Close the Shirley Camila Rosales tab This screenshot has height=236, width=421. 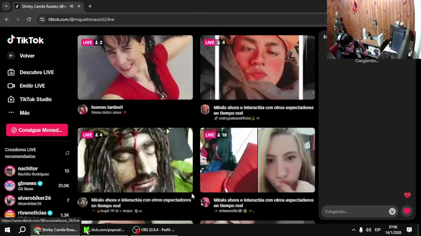click(x=79, y=6)
